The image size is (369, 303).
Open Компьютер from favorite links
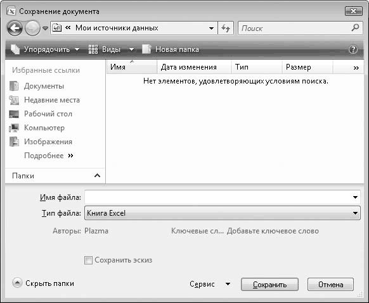click(x=44, y=128)
